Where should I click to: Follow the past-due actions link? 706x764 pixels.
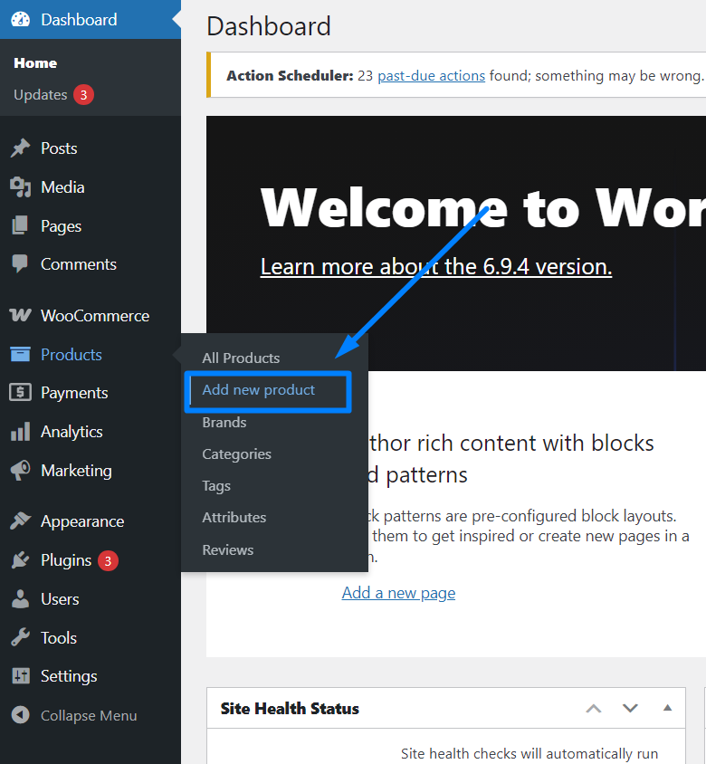pyautogui.click(x=431, y=76)
